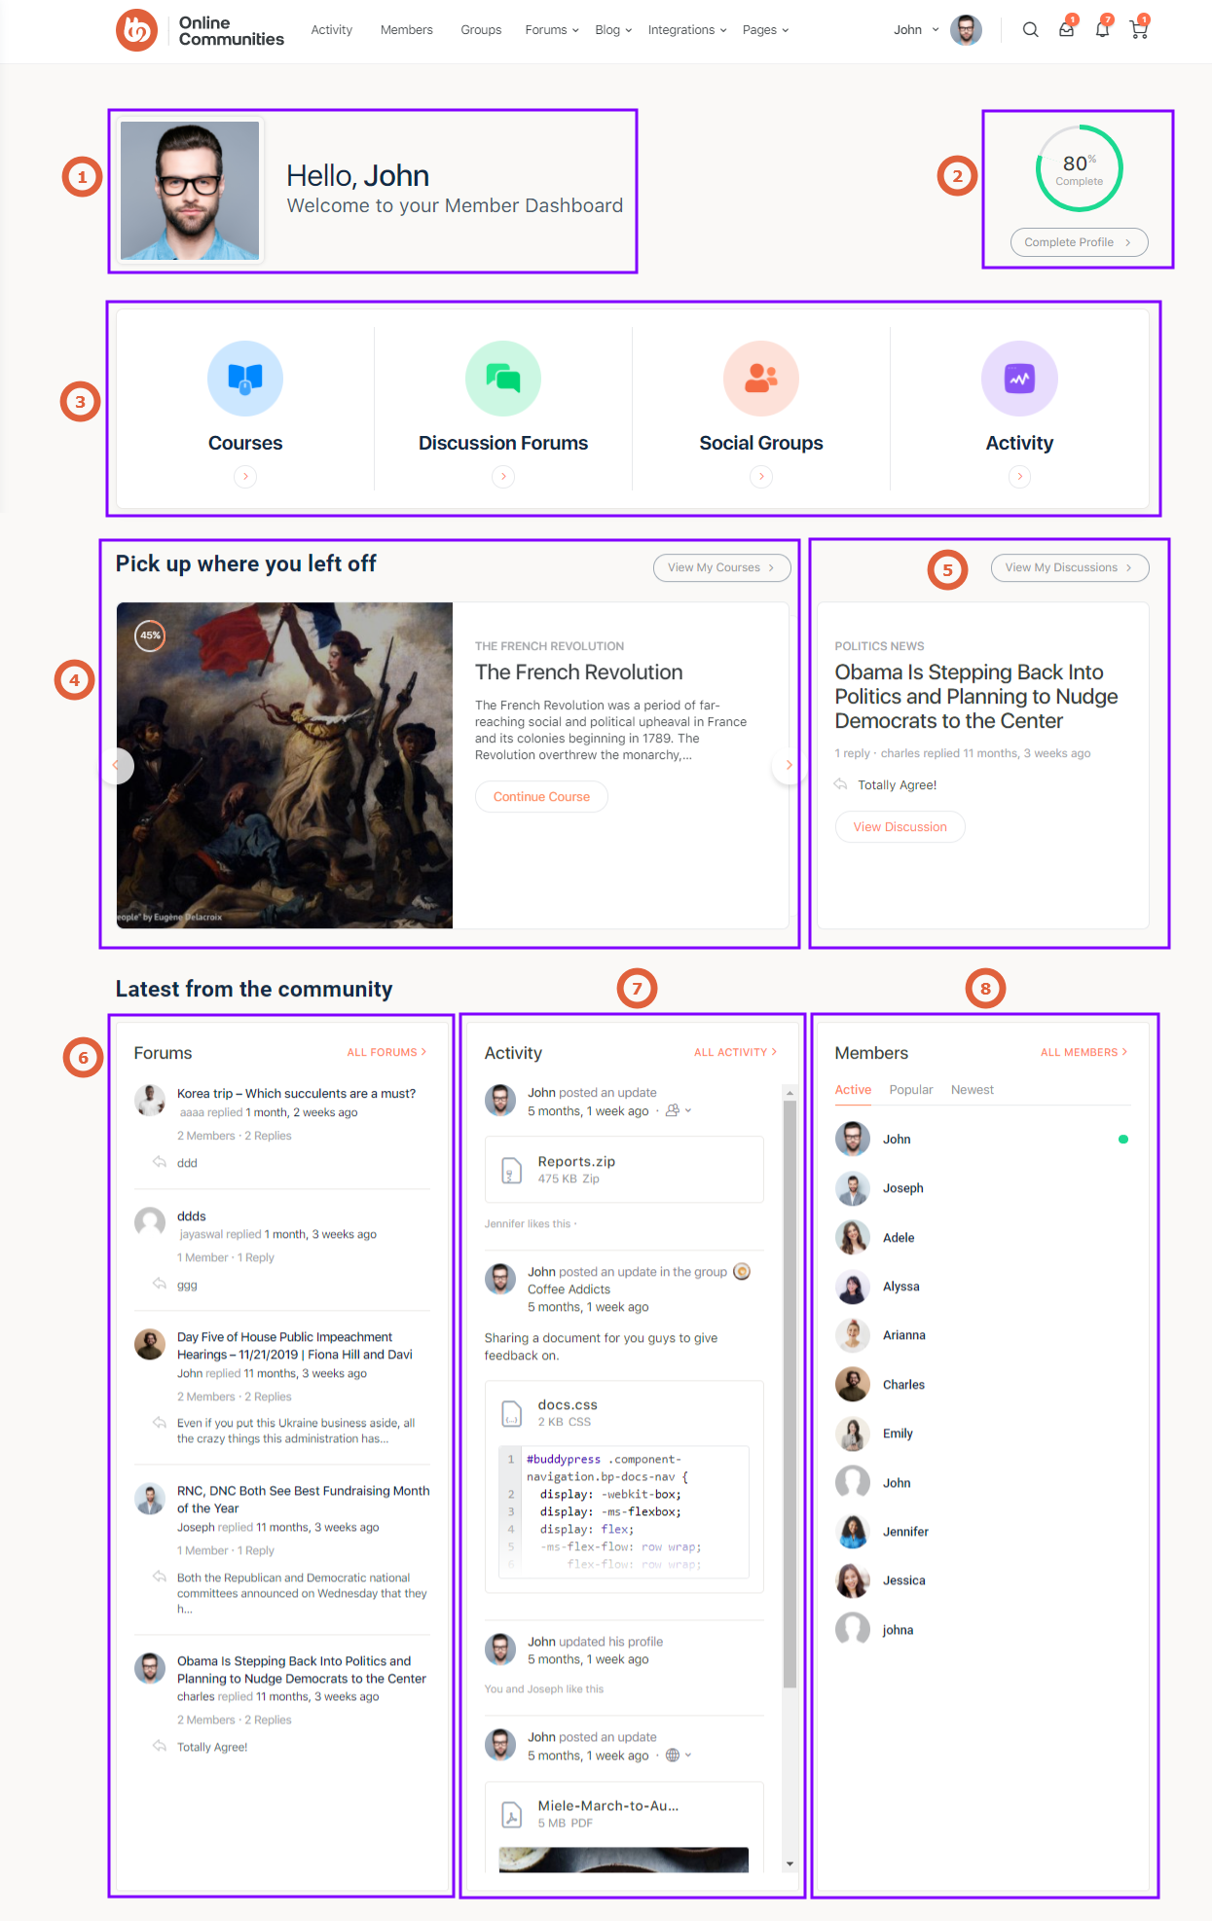Switch to the Newest members tab
The width and height of the screenshot is (1212, 1921).
tap(972, 1090)
